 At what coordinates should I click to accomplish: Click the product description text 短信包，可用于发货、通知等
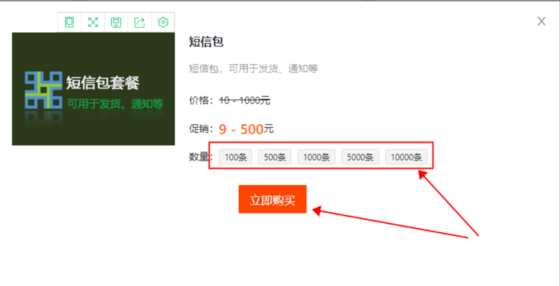tap(253, 68)
